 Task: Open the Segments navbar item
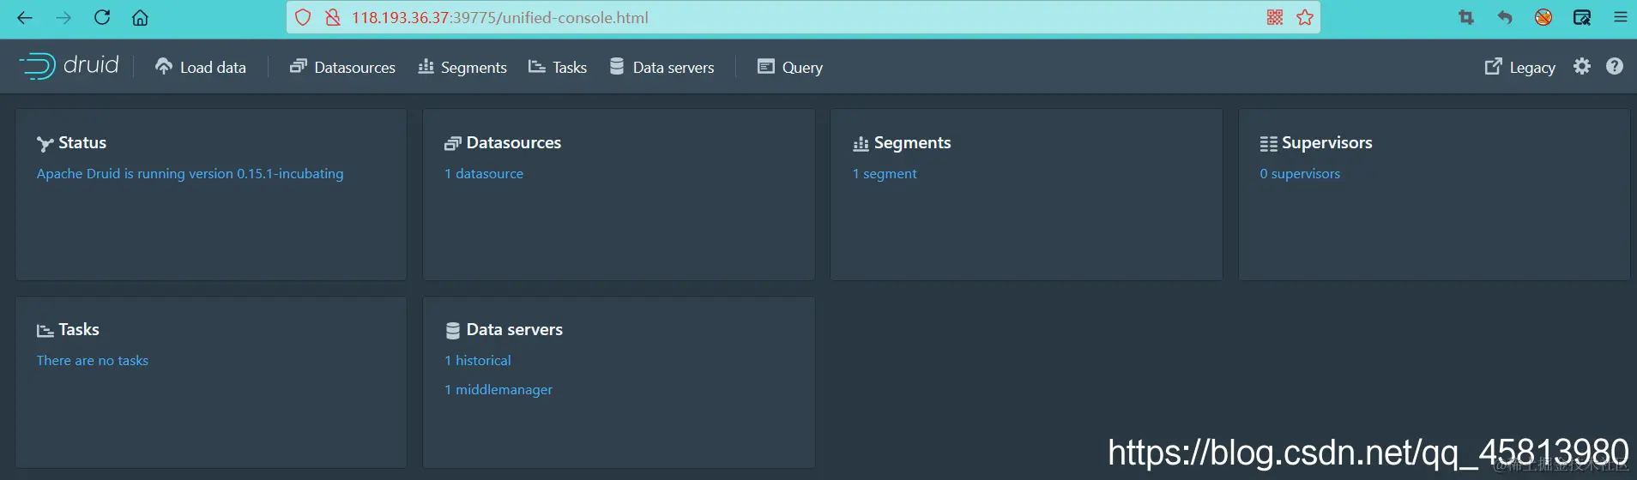point(462,67)
